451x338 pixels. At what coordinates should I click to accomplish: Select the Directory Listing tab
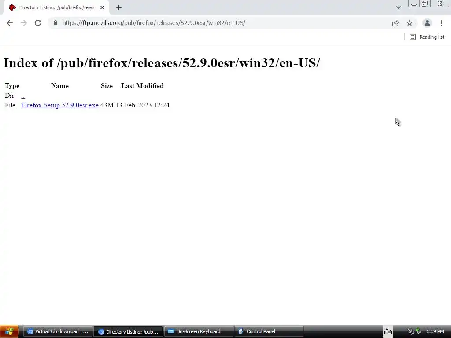(x=56, y=8)
